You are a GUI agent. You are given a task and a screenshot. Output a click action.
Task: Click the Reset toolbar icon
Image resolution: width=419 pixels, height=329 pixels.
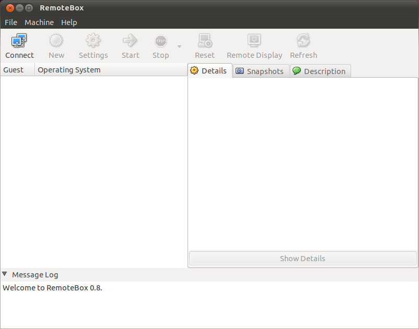click(205, 41)
